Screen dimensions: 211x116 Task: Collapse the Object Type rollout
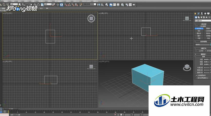pyautogui.click(x=203, y=24)
